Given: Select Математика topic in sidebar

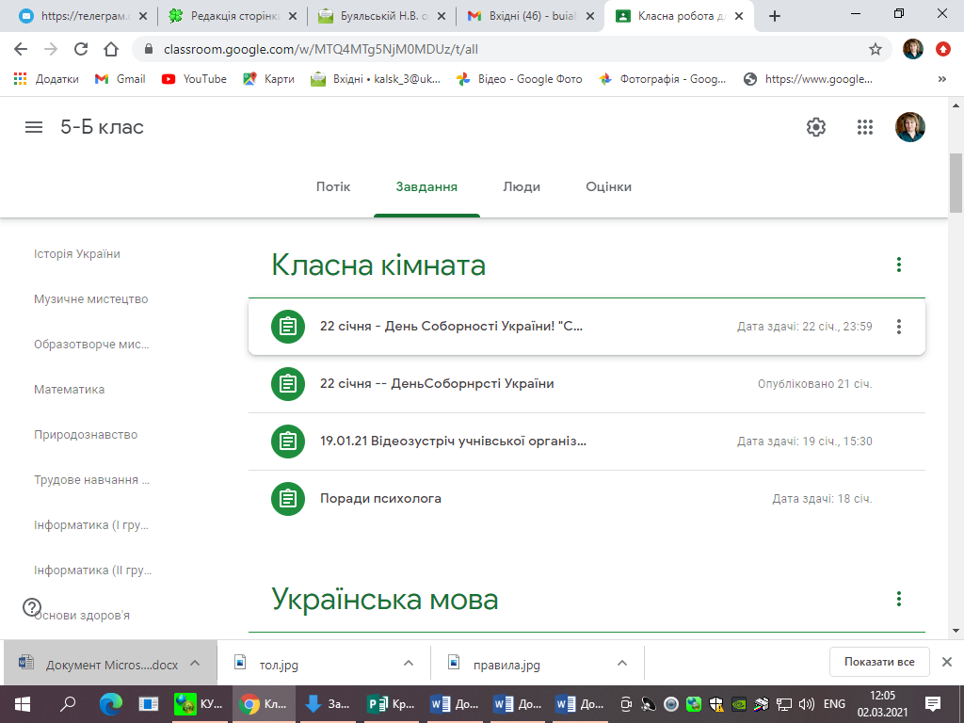Looking at the screenshot, I should point(69,390).
